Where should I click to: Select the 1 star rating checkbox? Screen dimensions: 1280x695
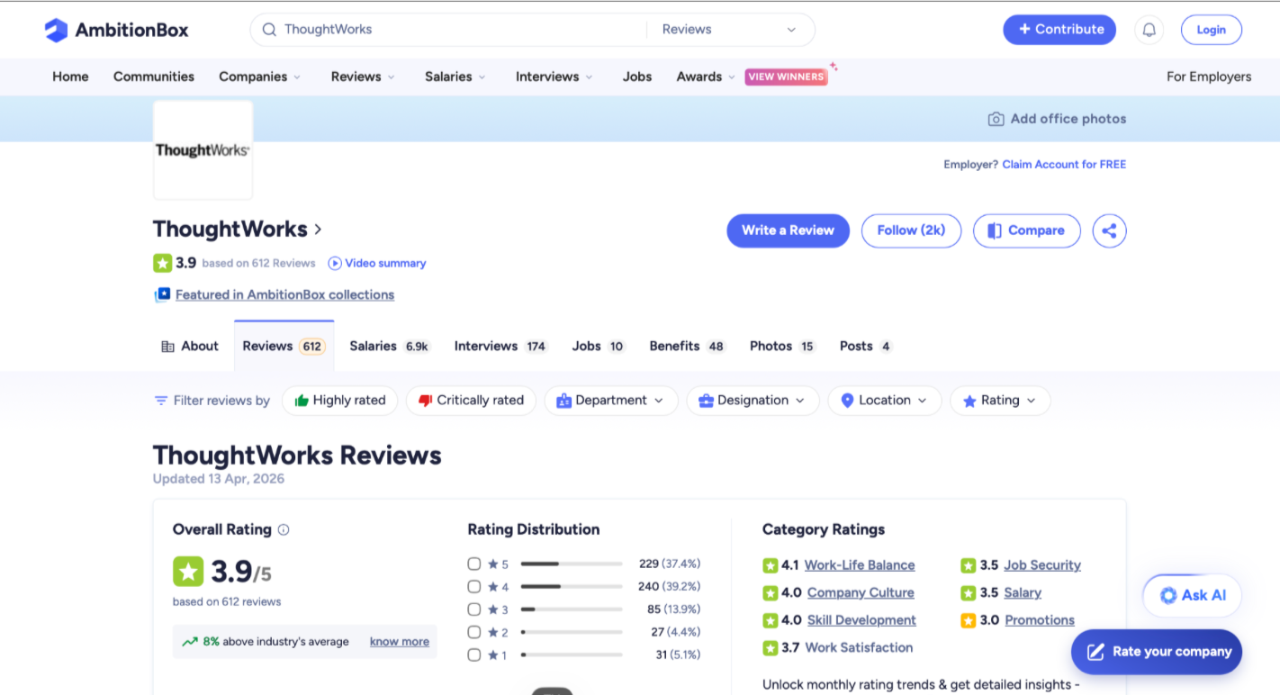474,654
